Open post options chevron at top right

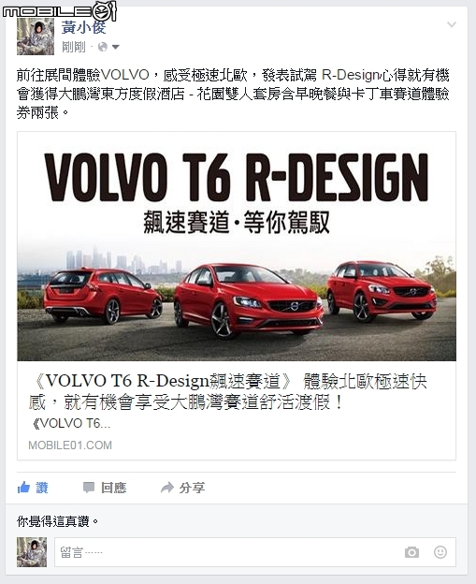click(452, 25)
